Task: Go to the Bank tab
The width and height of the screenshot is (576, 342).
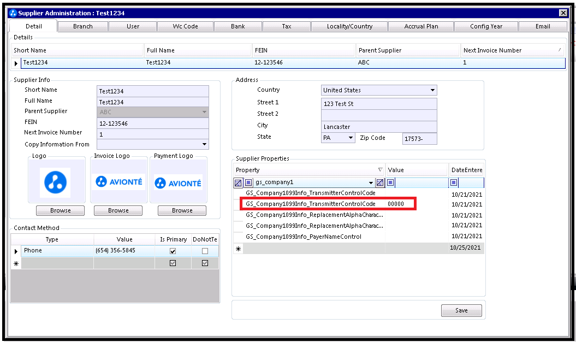Action: [x=238, y=26]
